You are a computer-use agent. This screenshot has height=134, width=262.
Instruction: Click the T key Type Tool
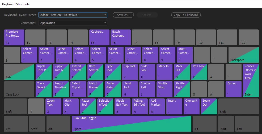(113, 72)
